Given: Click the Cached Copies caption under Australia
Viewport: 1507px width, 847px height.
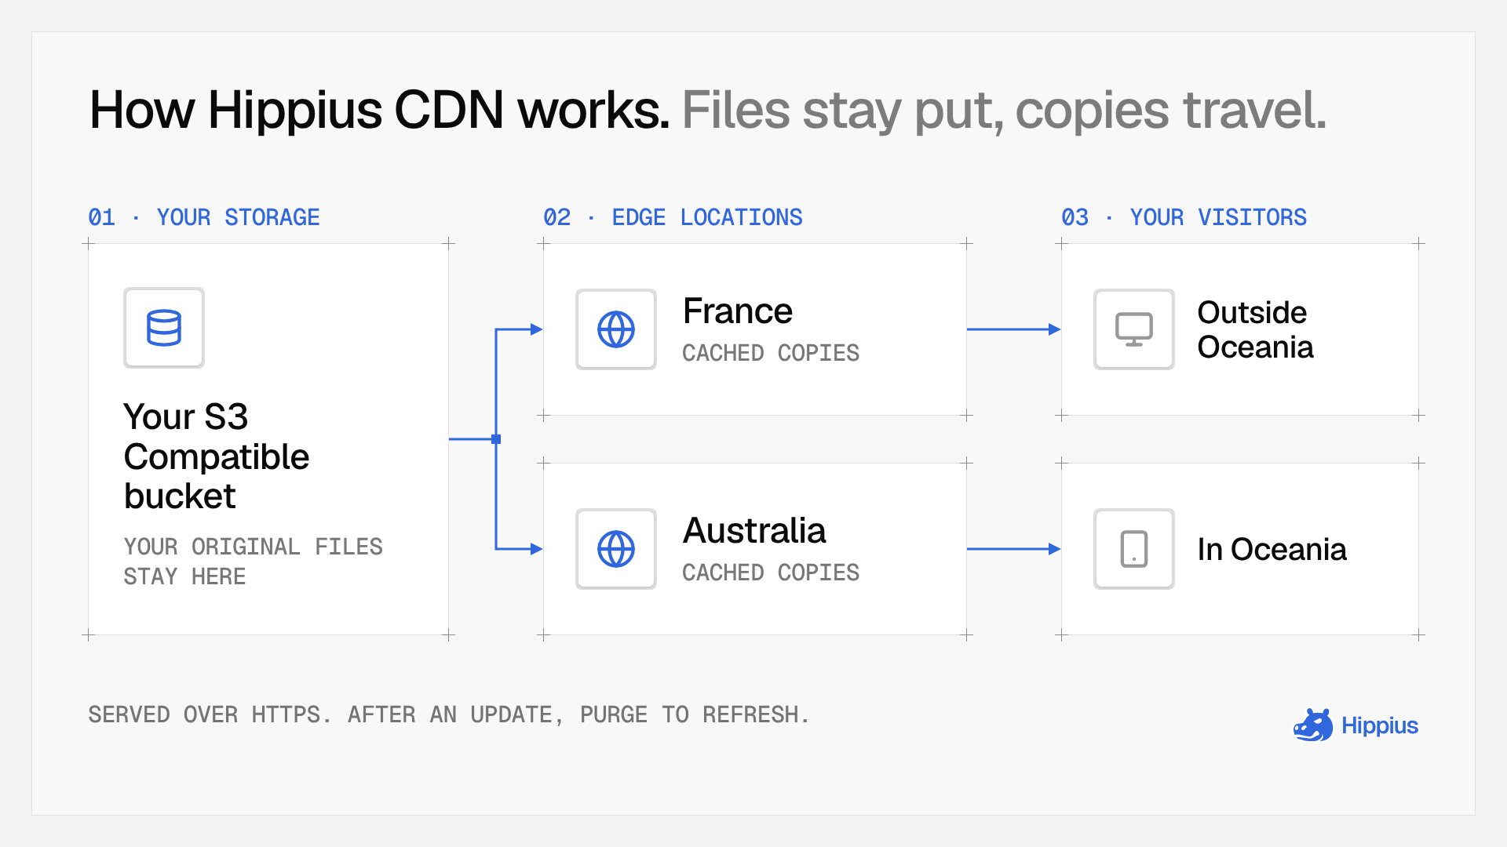Looking at the screenshot, I should point(771,573).
